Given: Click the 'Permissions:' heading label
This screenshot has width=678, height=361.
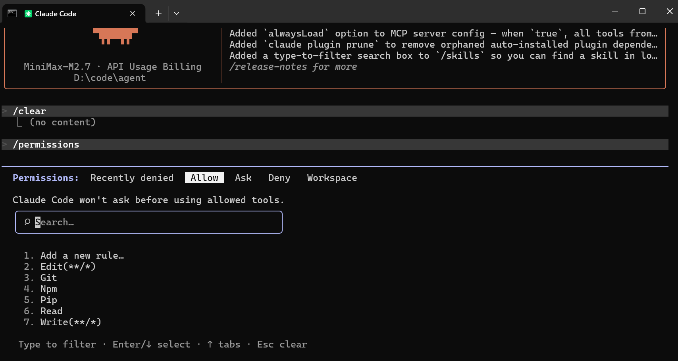Looking at the screenshot, I should pos(46,178).
